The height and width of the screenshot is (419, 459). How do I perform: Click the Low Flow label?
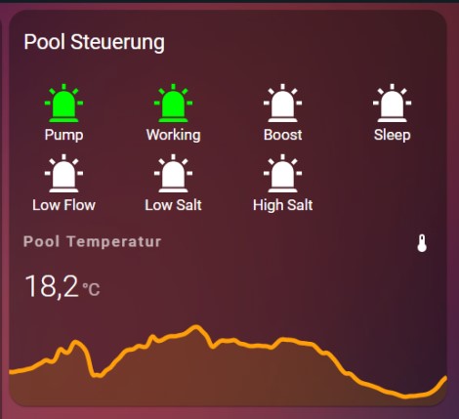pos(63,205)
